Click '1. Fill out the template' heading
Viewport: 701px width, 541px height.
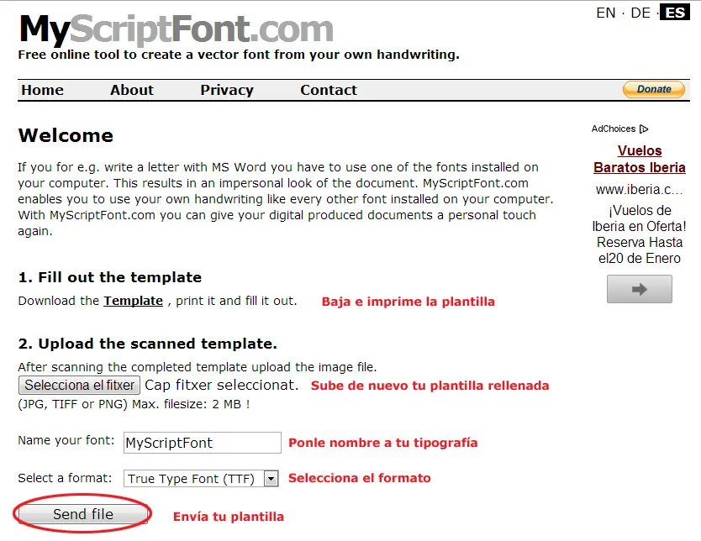pos(110,277)
